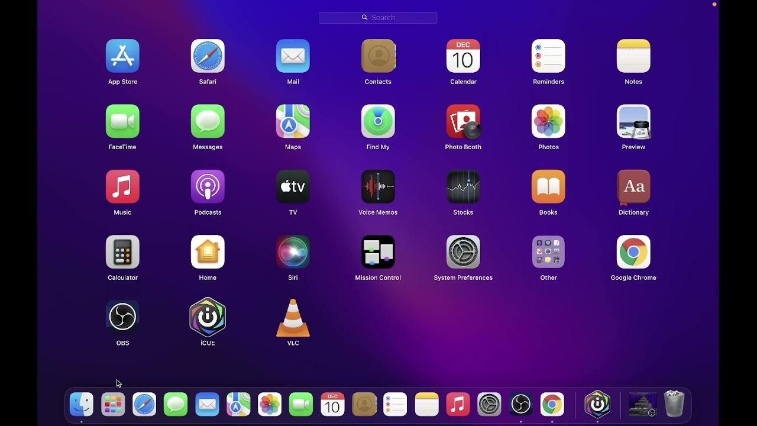
Task: Open the Home app
Action: click(x=208, y=252)
